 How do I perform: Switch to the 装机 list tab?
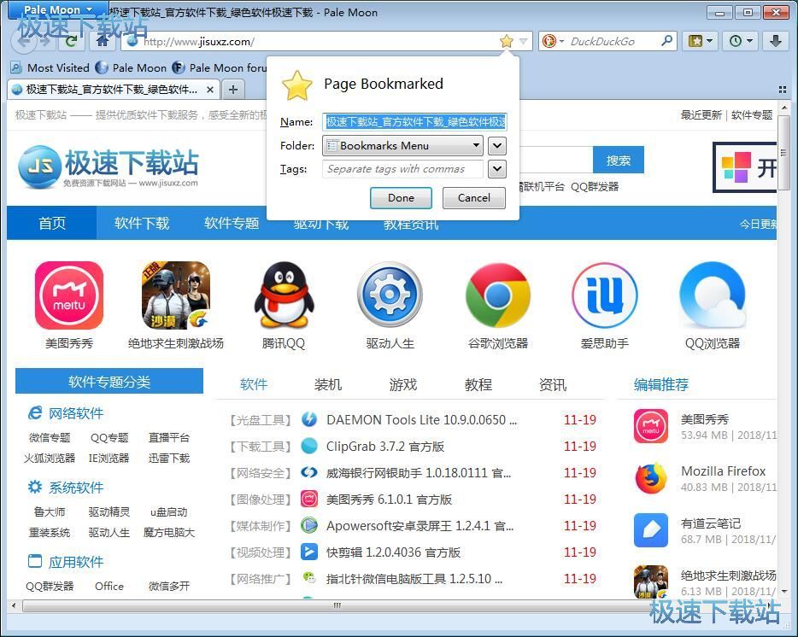pos(328,384)
